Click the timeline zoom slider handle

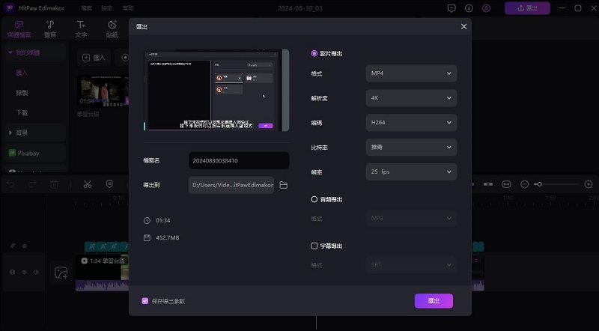[538, 184]
